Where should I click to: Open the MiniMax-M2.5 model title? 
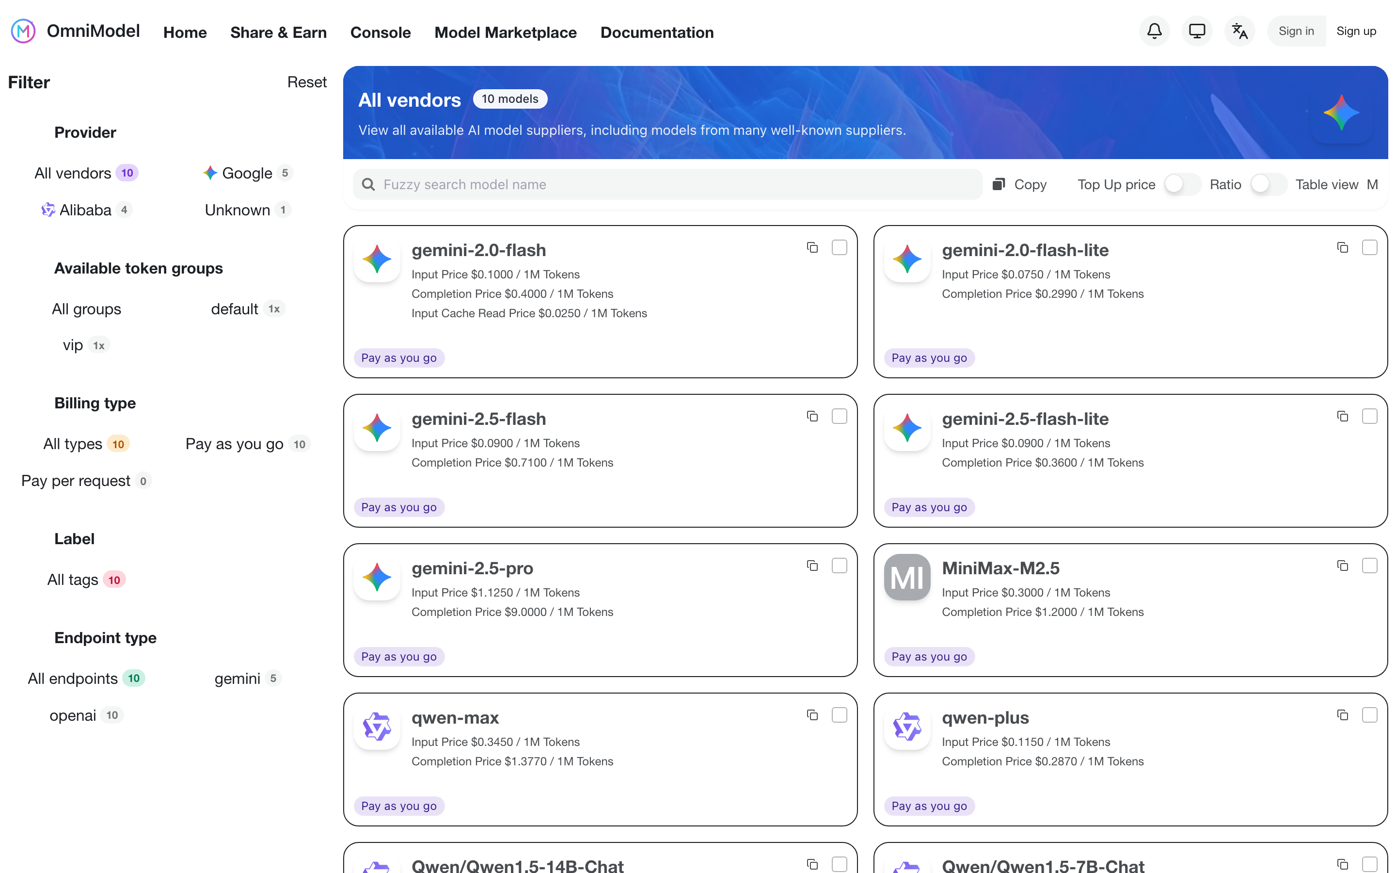1000,568
